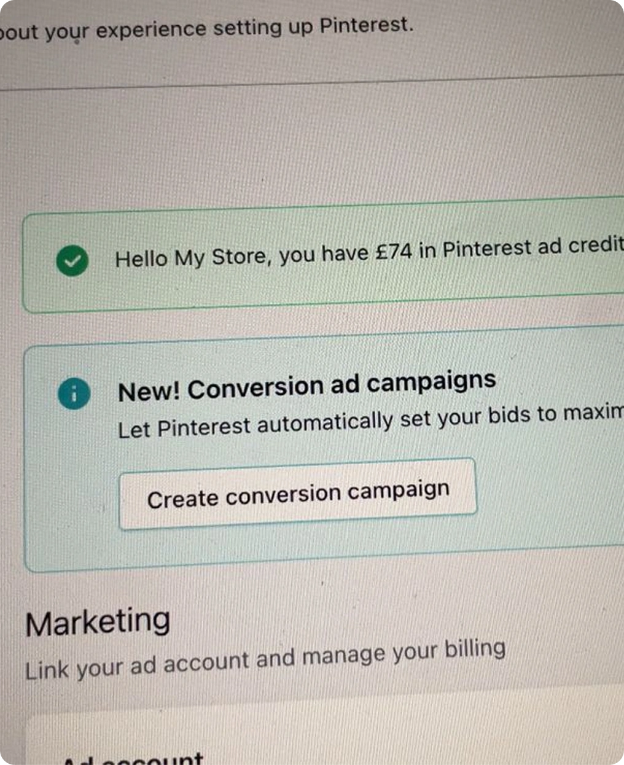
Task: Click the "Let Pinterest automatically set your bids" description
Action: (x=370, y=421)
